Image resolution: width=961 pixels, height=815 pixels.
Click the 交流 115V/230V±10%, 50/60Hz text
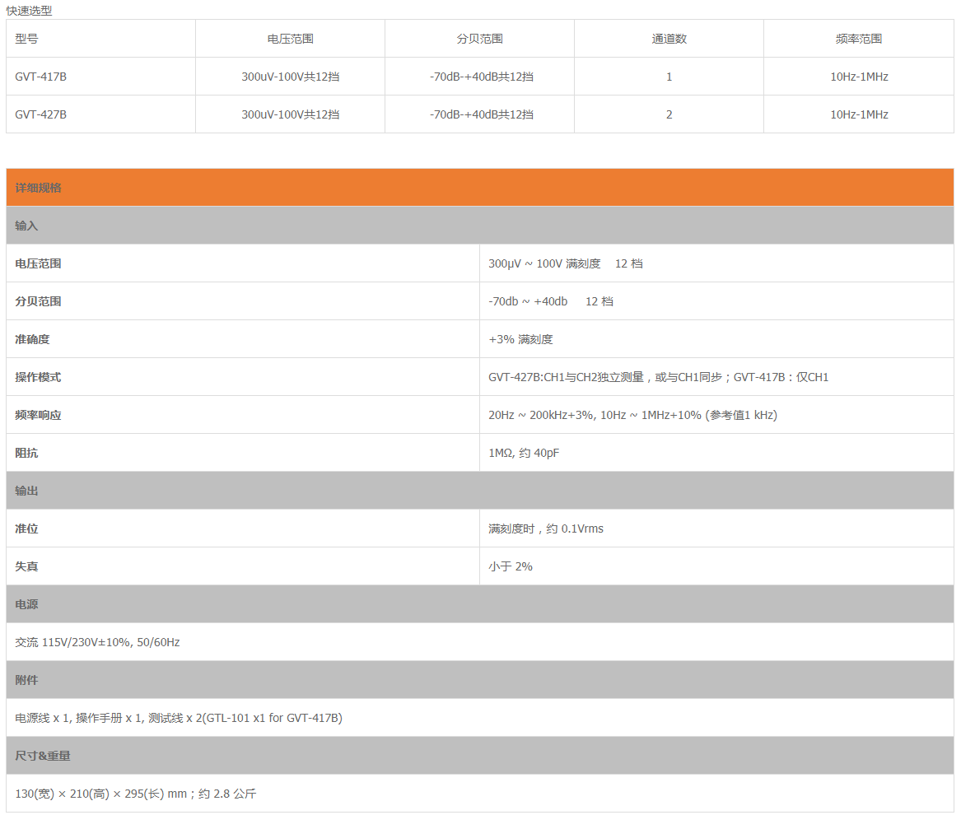pos(97,642)
